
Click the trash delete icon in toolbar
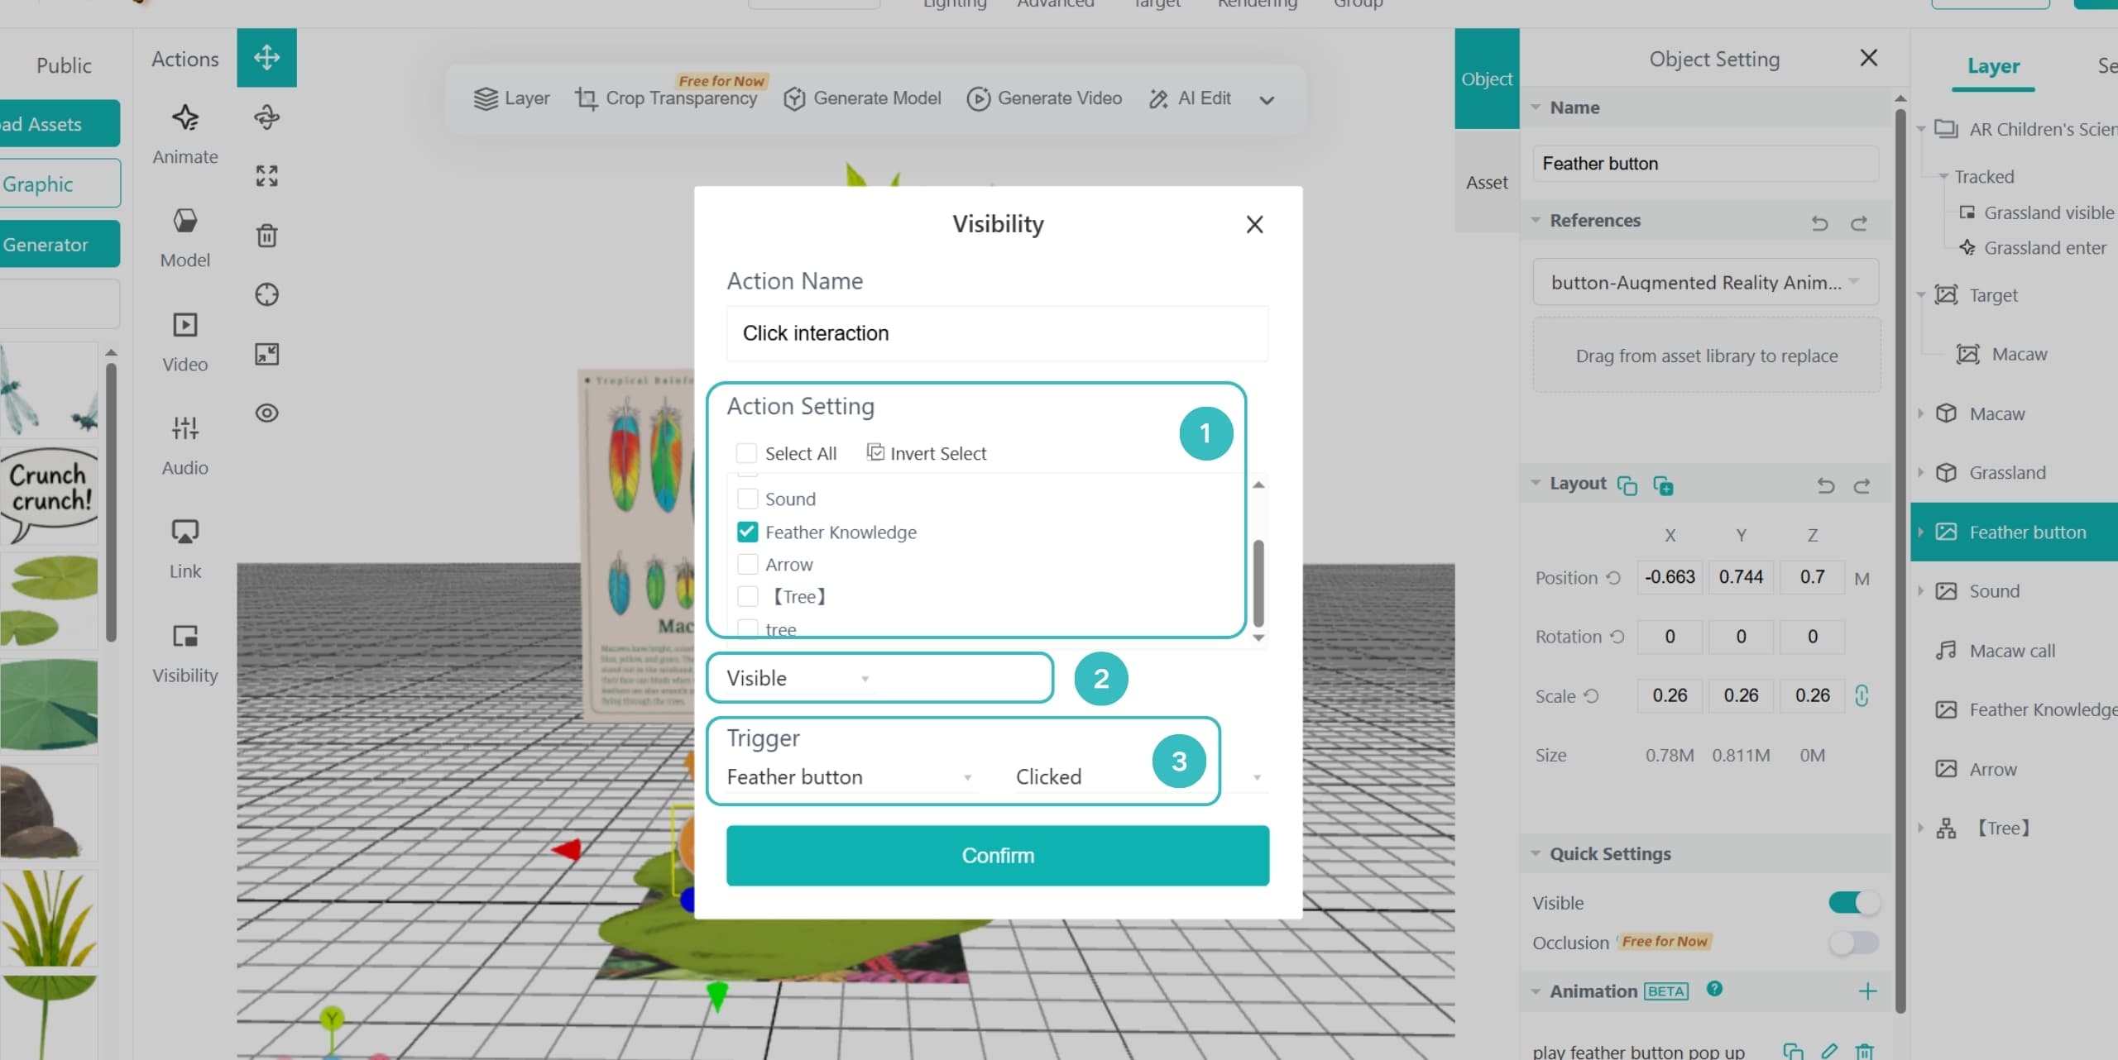point(266,236)
